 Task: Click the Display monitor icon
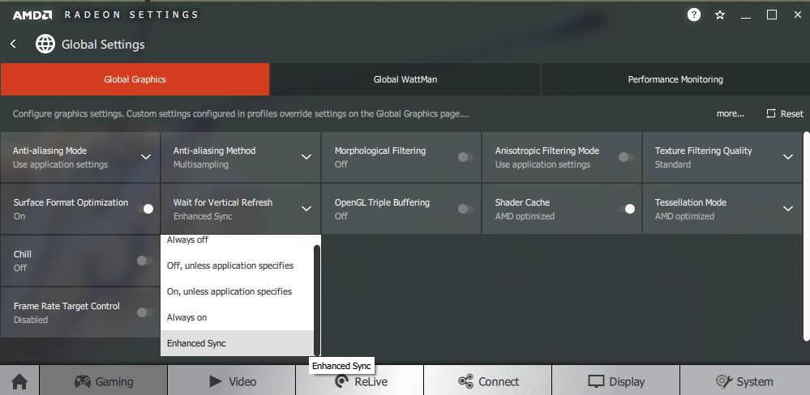(596, 381)
